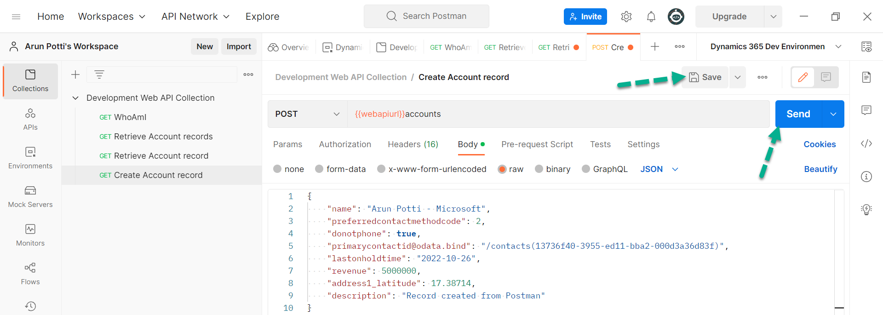Image resolution: width=883 pixels, height=315 pixels.
Task: Switch to the Authorization tab
Action: point(345,144)
